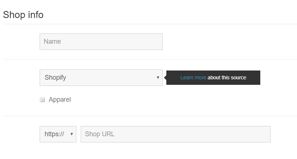Click the 'about this source' tooltip text
Image resolution: width=297 pixels, height=159 pixels.
tap(227, 77)
